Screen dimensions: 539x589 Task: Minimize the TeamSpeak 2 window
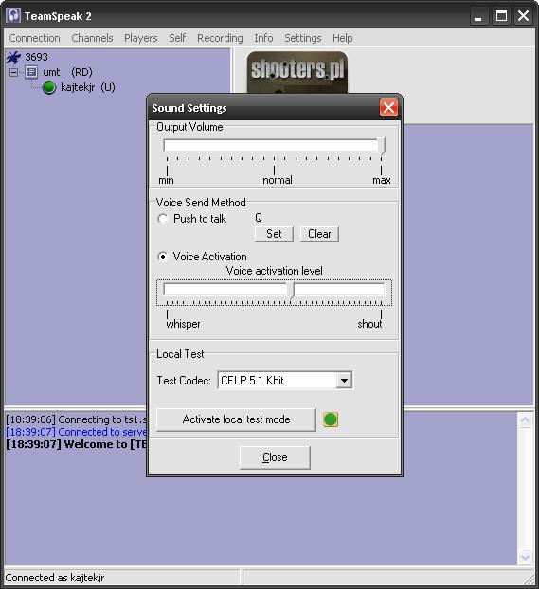[x=478, y=16]
